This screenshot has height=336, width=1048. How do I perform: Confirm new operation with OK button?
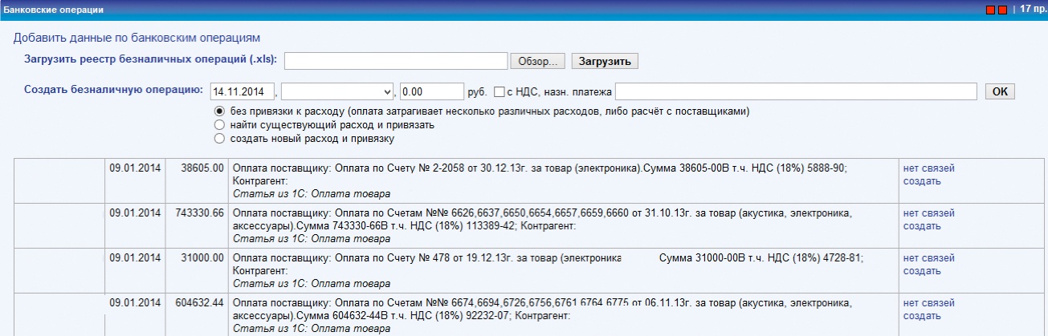pos(1000,91)
